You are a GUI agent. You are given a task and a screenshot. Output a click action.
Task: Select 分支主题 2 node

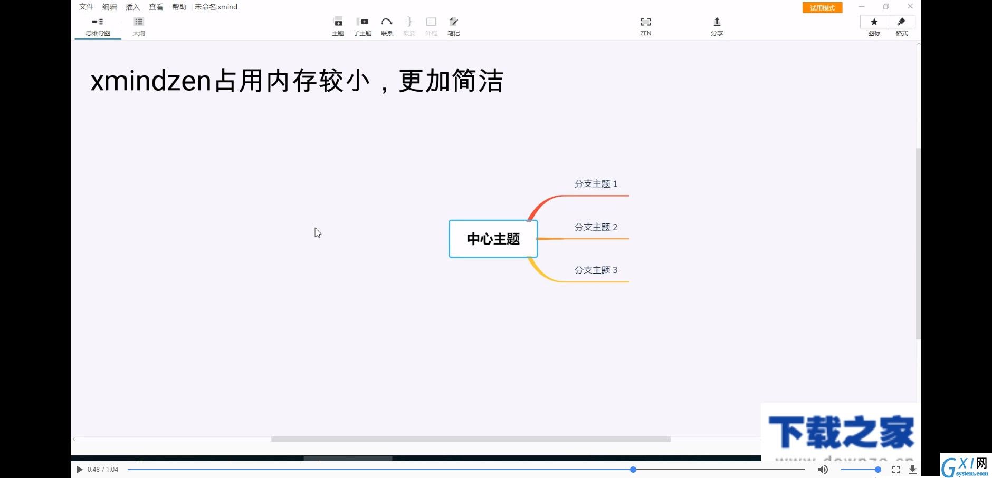[596, 227]
